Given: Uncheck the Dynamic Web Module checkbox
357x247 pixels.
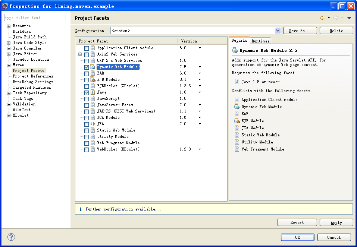Looking at the screenshot, I should tap(87, 67).
